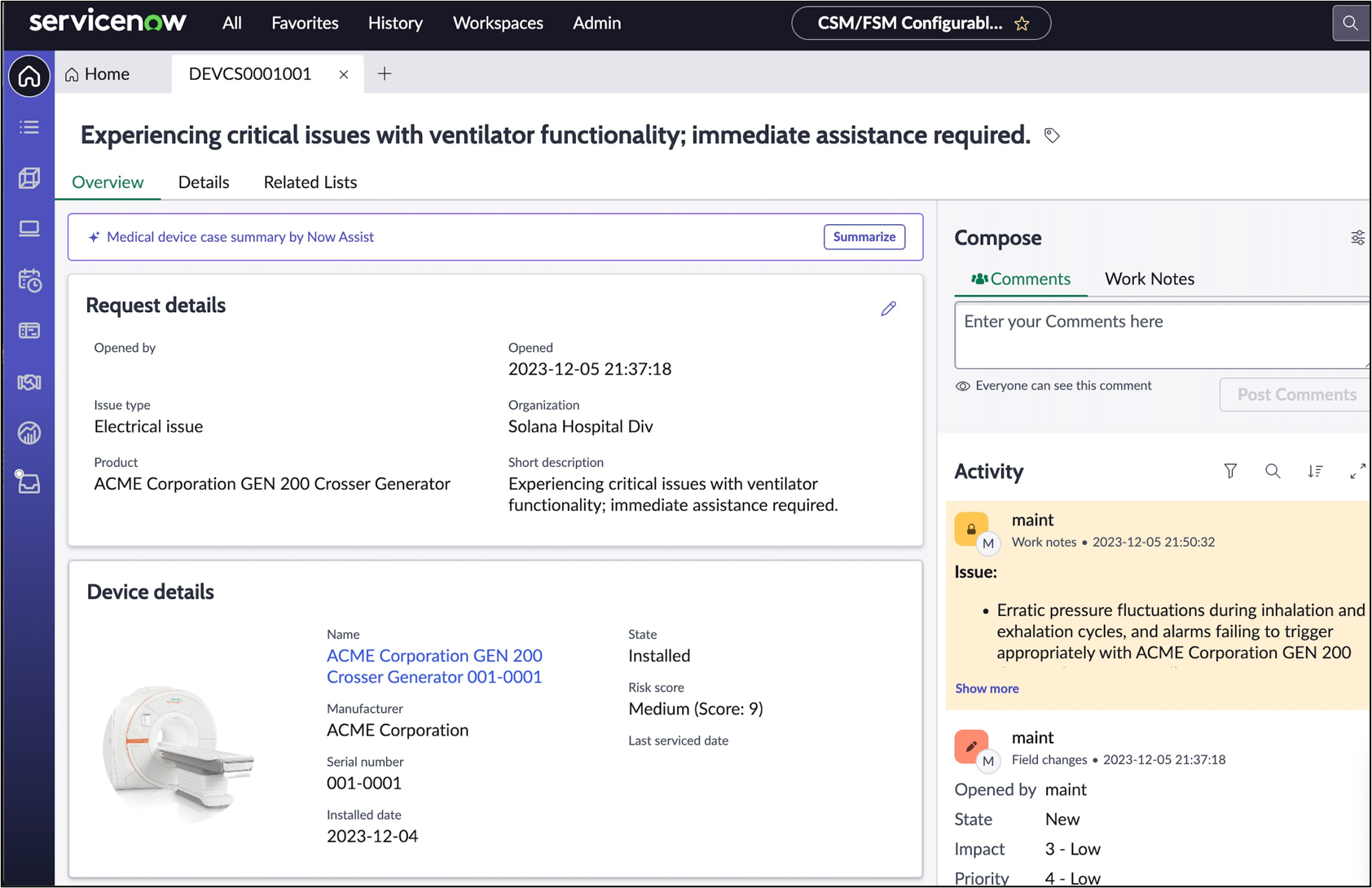Close the DEVCS0001001 tab

click(x=344, y=74)
